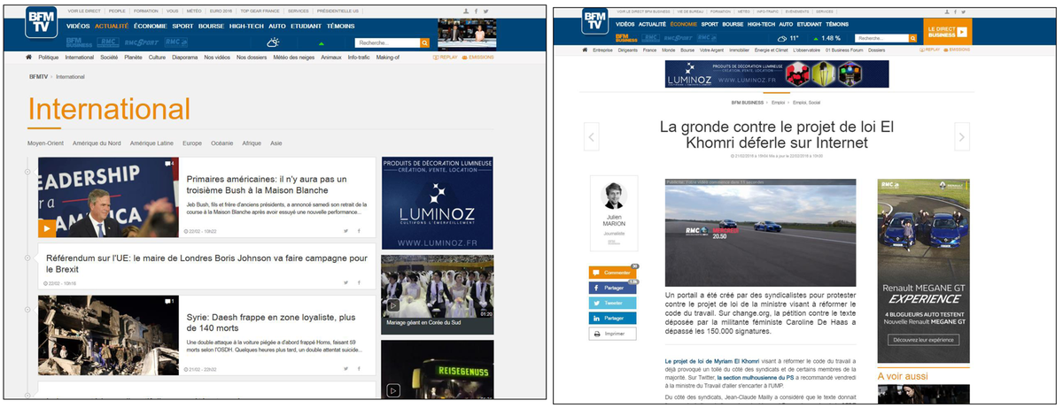1063x408 pixels.
Task: Open author Julien MARION profile card
Action: point(612,214)
